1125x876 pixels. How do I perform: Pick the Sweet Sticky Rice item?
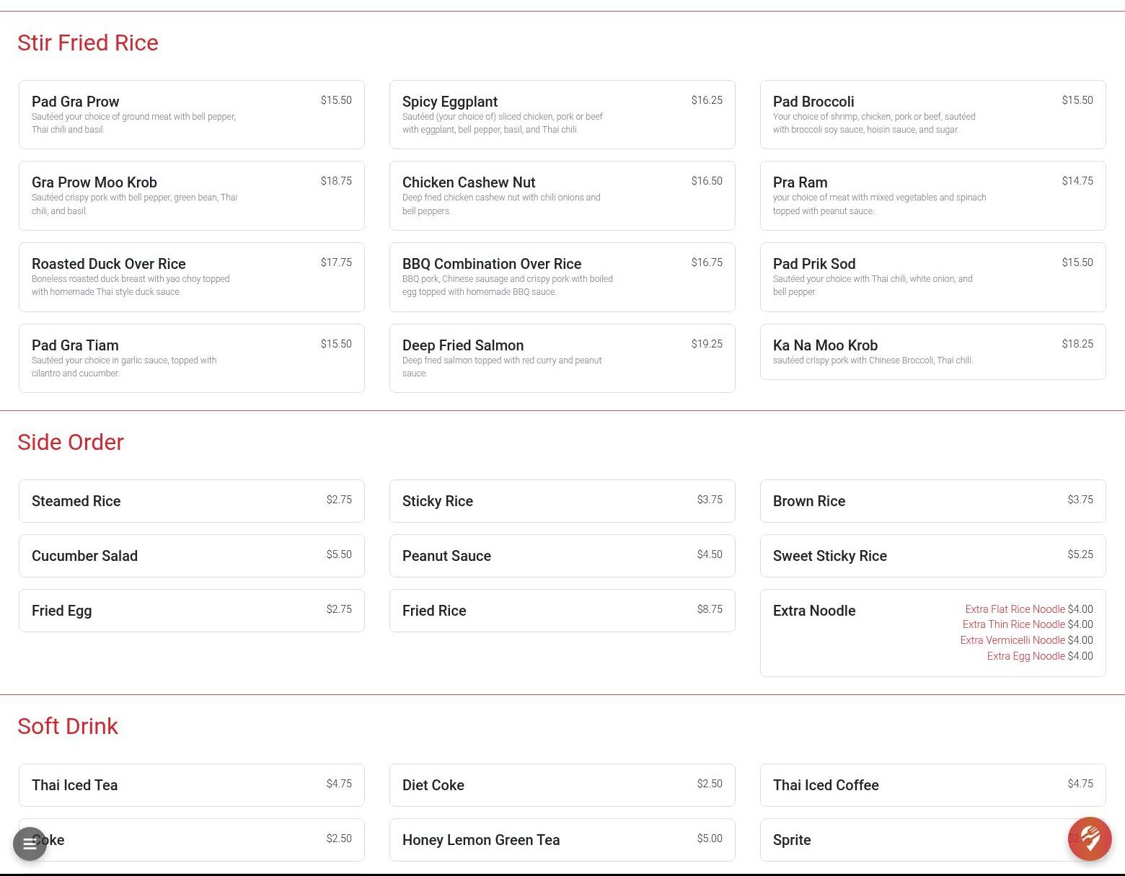click(x=933, y=556)
